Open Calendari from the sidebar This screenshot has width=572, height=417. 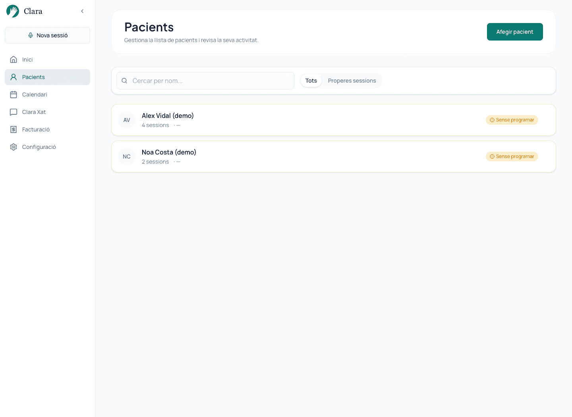pyautogui.click(x=47, y=95)
